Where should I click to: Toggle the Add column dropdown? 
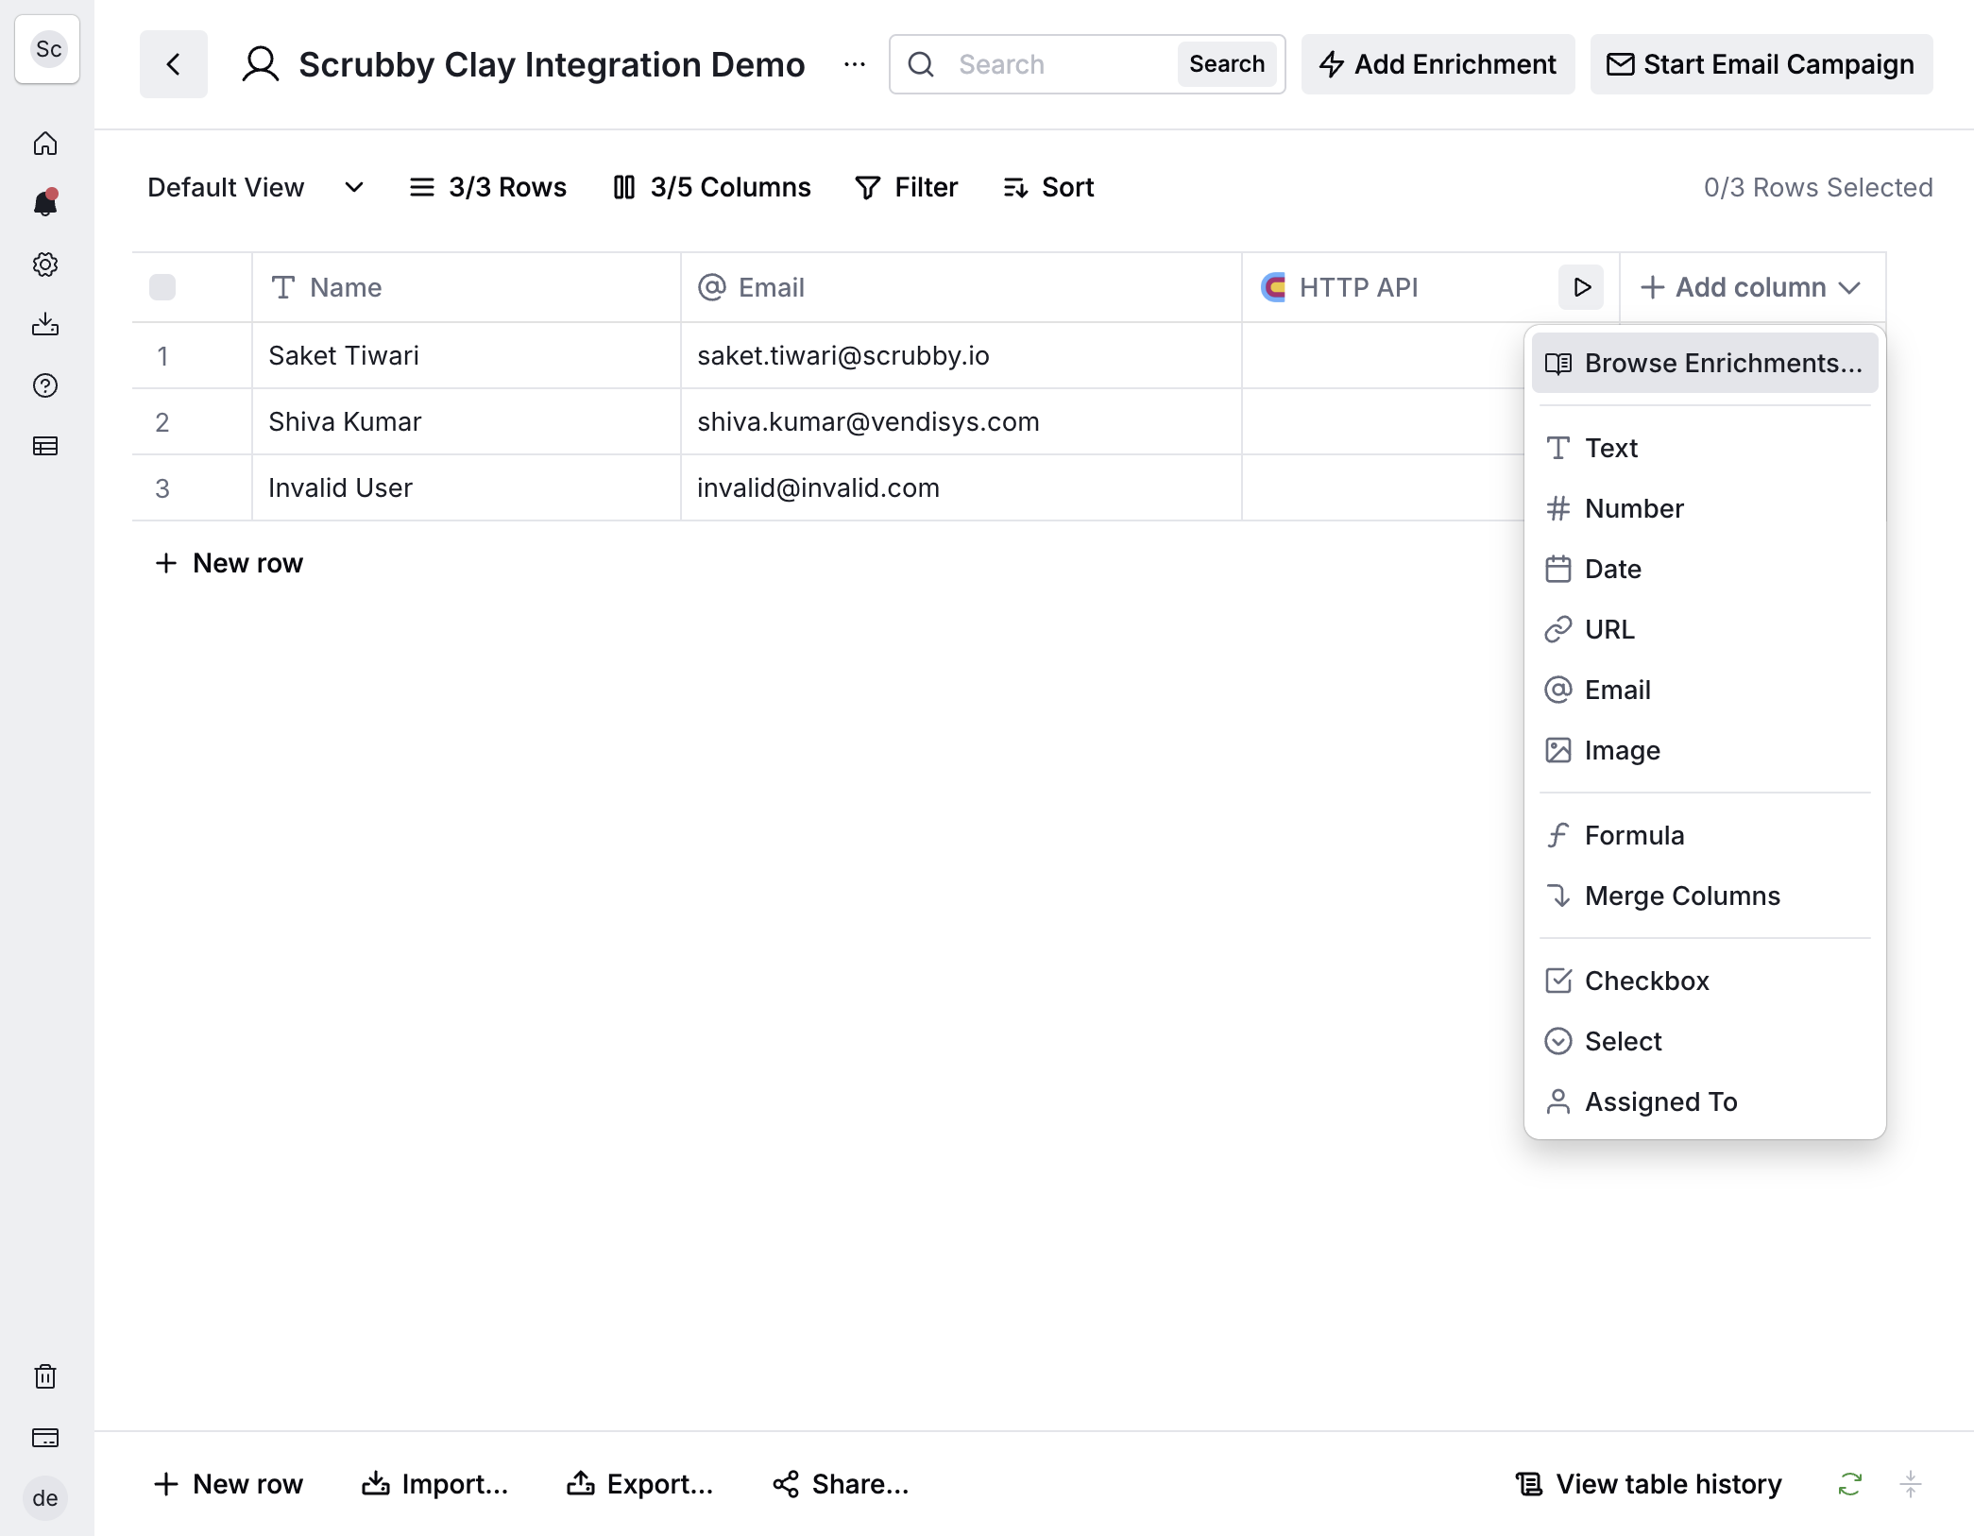pos(1752,287)
